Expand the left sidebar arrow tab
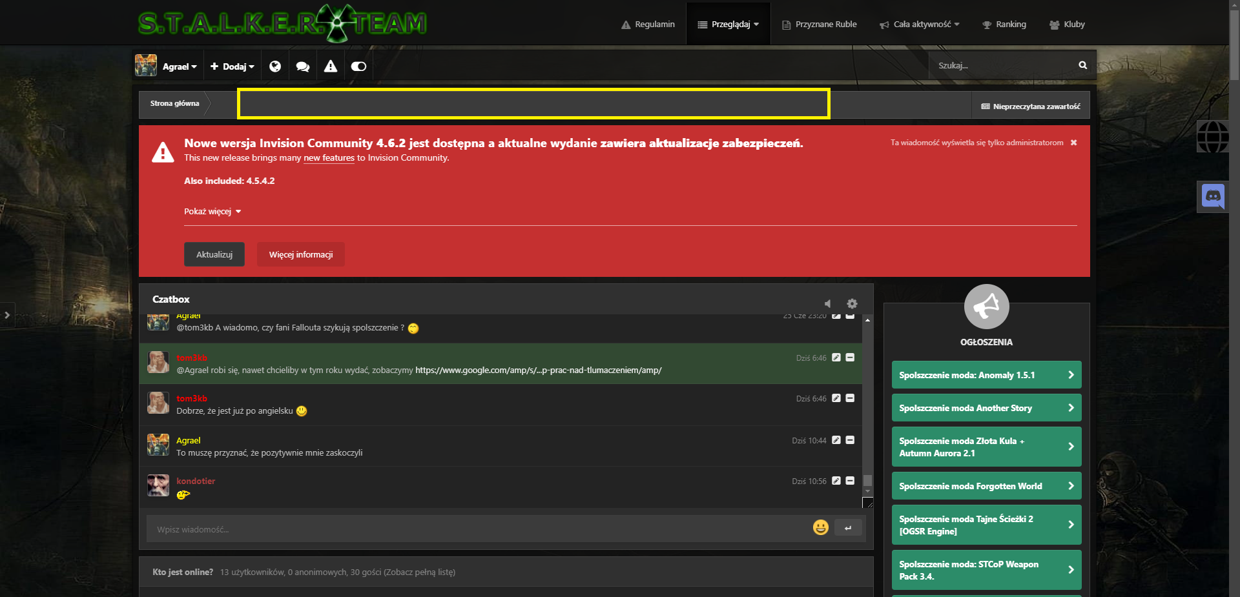1240x597 pixels. point(7,315)
